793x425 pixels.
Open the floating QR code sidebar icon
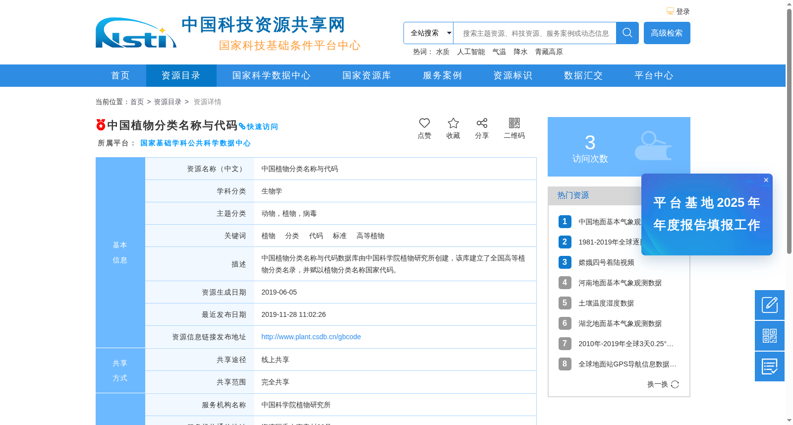tap(770, 336)
